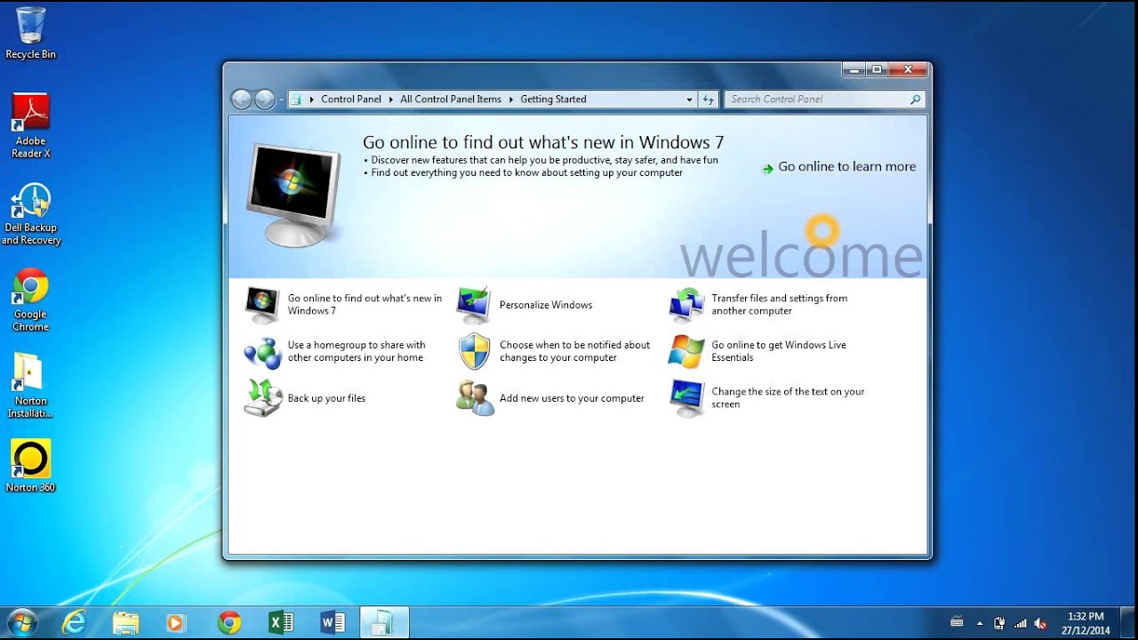Screen dimensions: 1138x640
Task: Click the touch keyboard tray icon
Action: (x=957, y=622)
